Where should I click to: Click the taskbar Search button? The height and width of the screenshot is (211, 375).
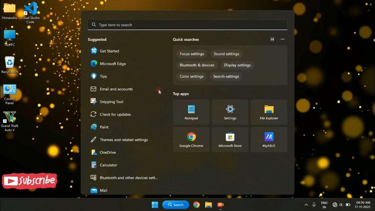pos(176,205)
